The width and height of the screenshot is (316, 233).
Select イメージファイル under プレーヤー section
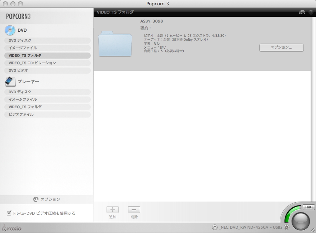point(47,99)
